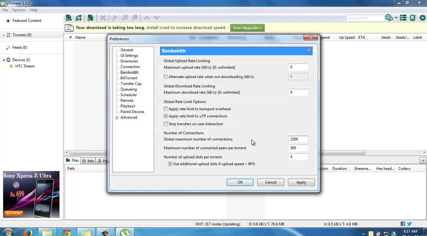The image size is (427, 236).
Task: Click the web search globe icon
Action: click(389, 18)
